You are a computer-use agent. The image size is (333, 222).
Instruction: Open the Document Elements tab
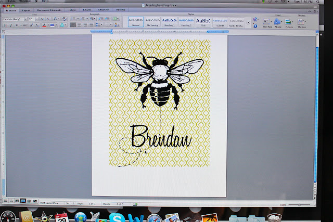click(49, 10)
